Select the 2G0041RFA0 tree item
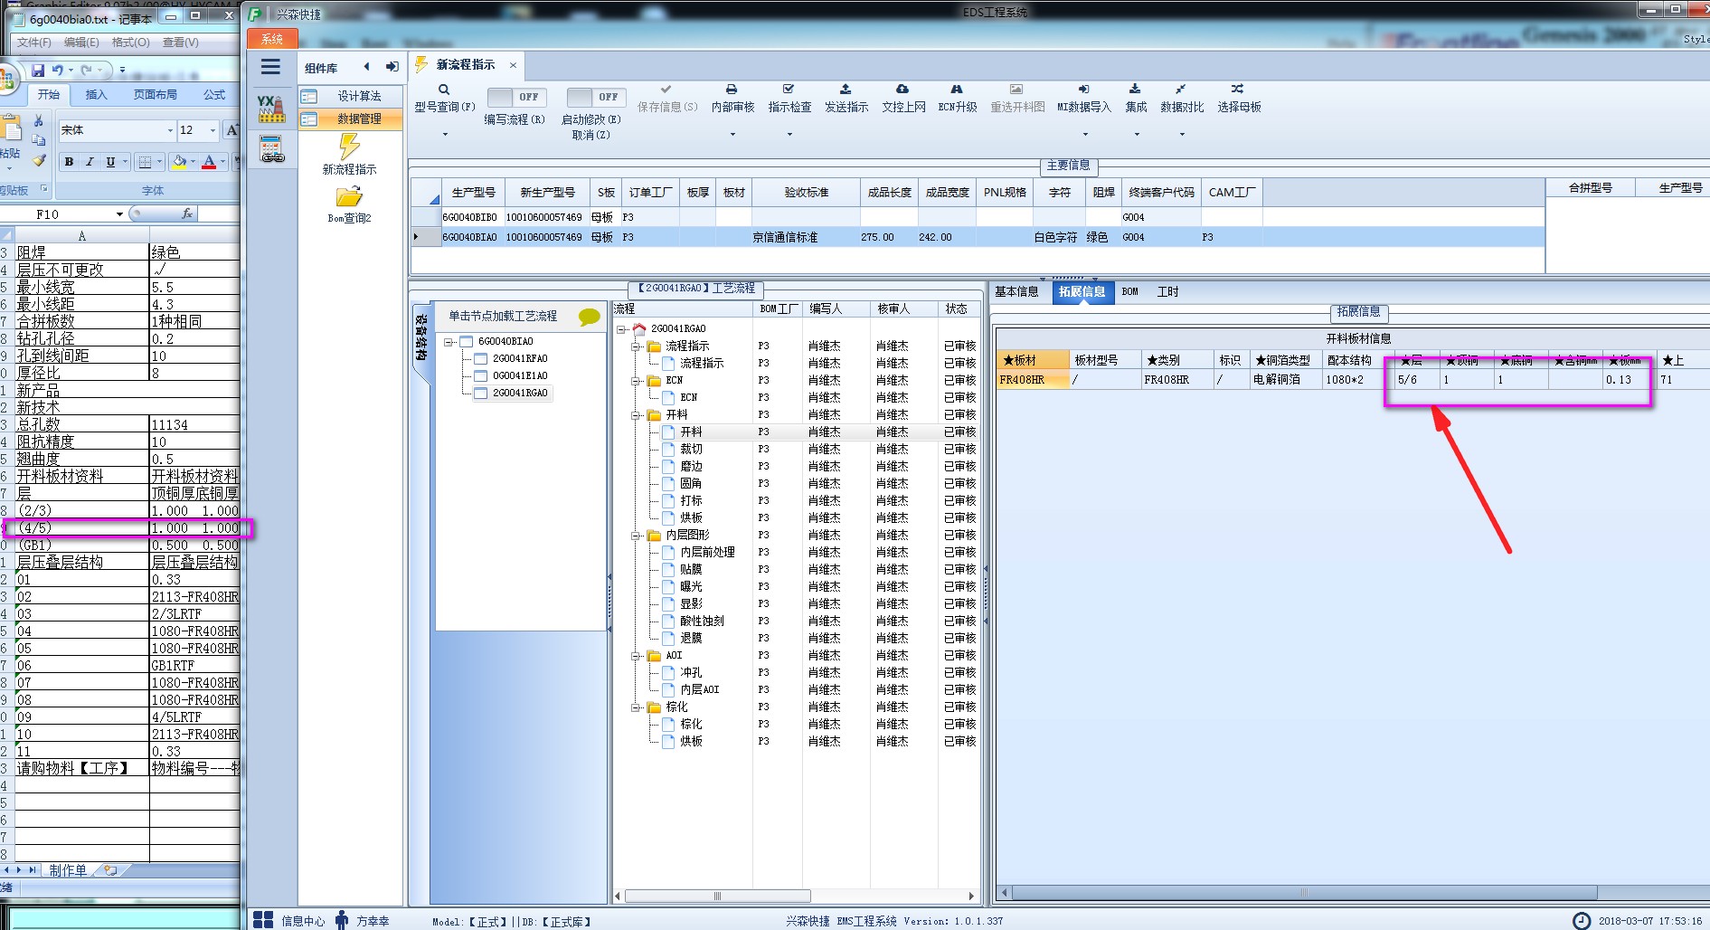The image size is (1710, 930). click(x=520, y=359)
